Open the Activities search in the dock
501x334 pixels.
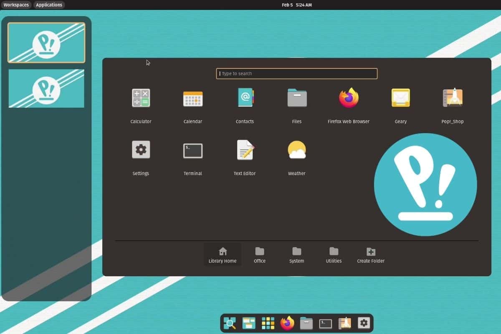229,323
